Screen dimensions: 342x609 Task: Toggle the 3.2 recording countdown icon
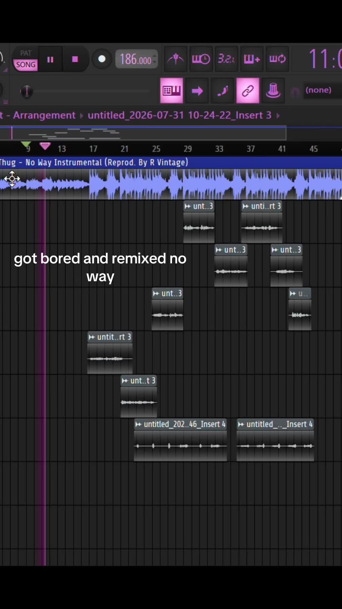[x=226, y=59]
